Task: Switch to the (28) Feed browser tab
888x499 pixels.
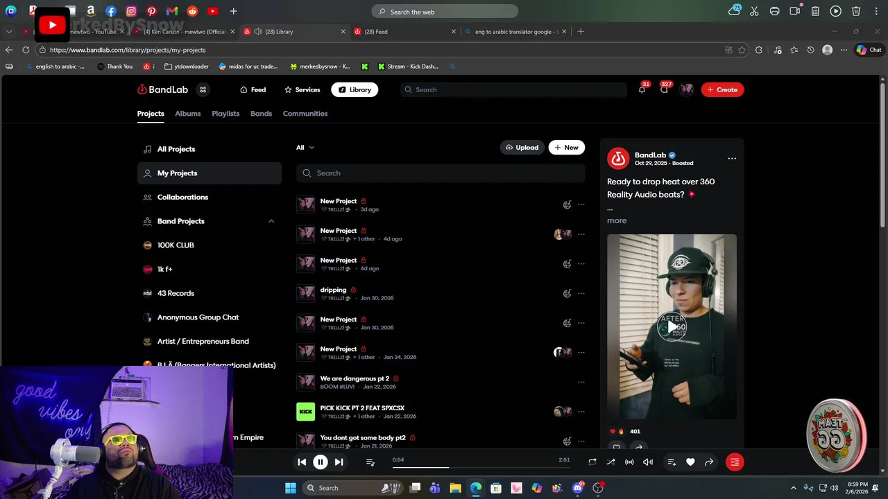Action: point(404,31)
